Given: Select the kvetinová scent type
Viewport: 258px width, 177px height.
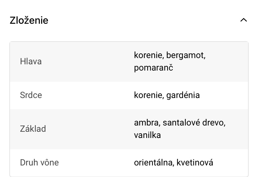Looking at the screenshot, I should tap(195, 163).
